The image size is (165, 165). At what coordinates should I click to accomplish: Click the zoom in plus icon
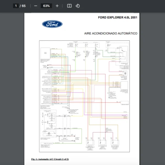point(57,6)
